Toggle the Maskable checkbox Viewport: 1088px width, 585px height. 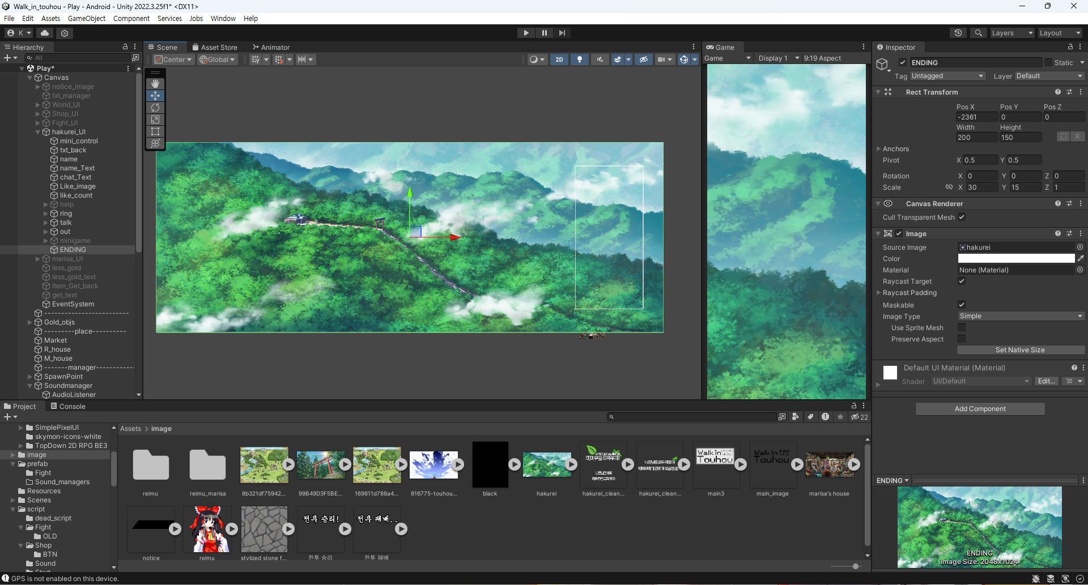point(962,305)
